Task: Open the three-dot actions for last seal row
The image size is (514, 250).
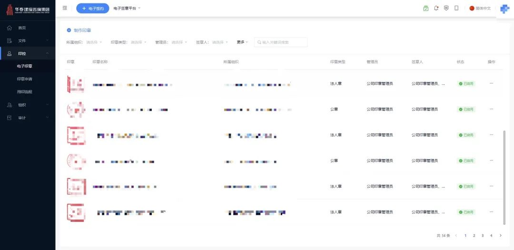Action: tap(491, 212)
